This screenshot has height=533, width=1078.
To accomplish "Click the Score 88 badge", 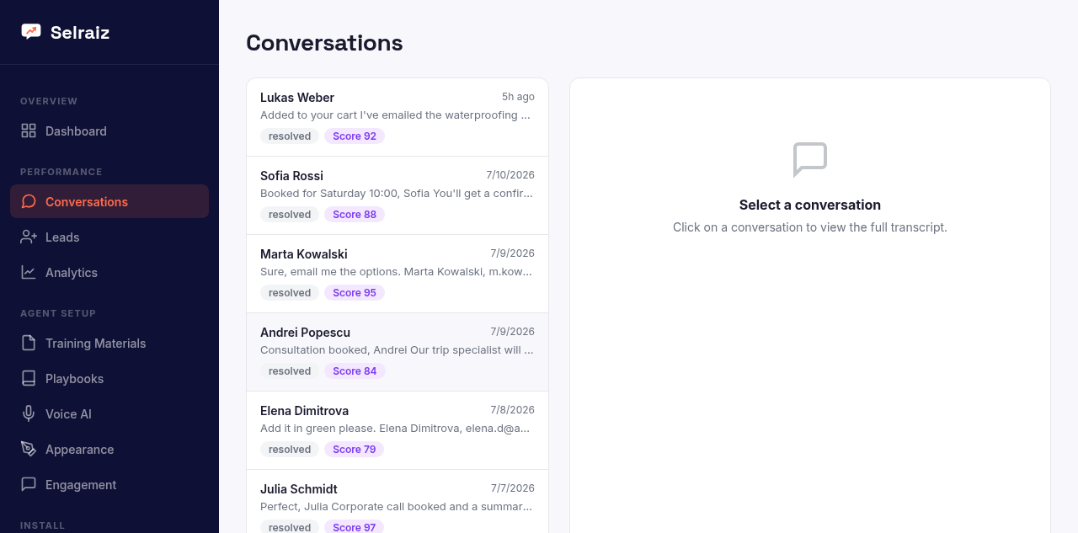I will tap(355, 214).
